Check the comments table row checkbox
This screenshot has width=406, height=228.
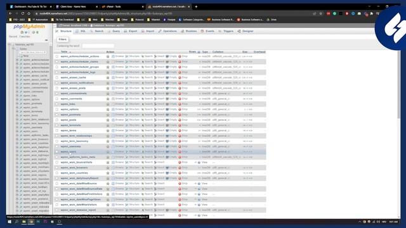(x=56, y=99)
